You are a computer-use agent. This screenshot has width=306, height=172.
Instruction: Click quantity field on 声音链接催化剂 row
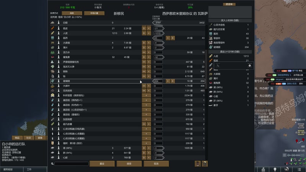[x=158, y=62]
